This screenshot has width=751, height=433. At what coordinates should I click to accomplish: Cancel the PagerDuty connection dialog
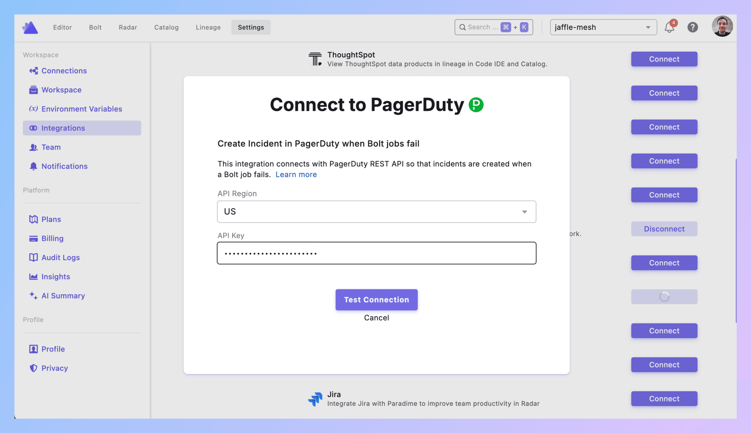point(376,318)
